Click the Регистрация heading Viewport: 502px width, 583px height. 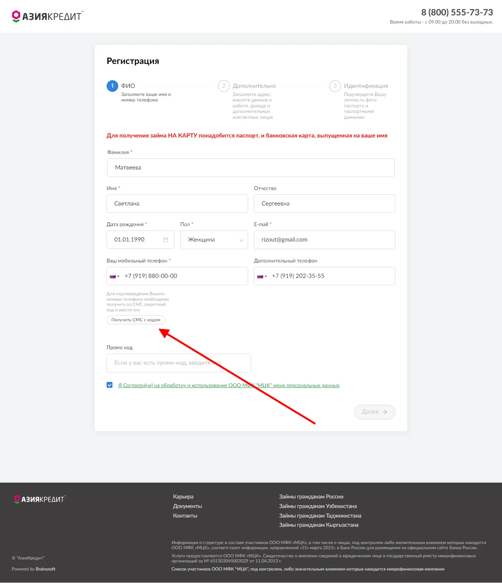pos(133,61)
